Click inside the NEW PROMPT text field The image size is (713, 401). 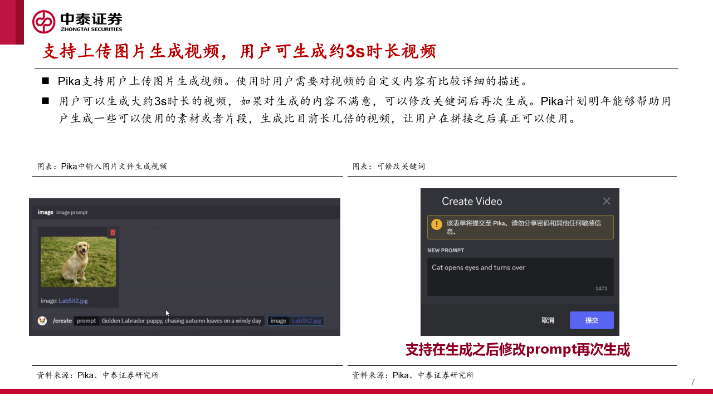click(x=520, y=277)
